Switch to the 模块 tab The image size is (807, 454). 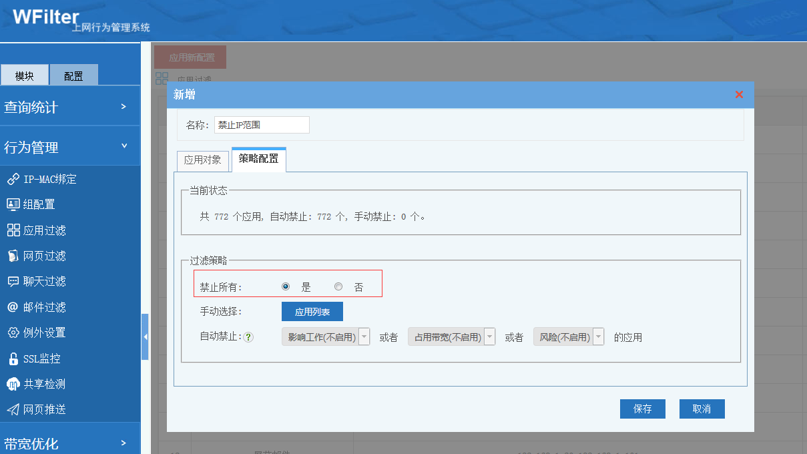(25, 75)
